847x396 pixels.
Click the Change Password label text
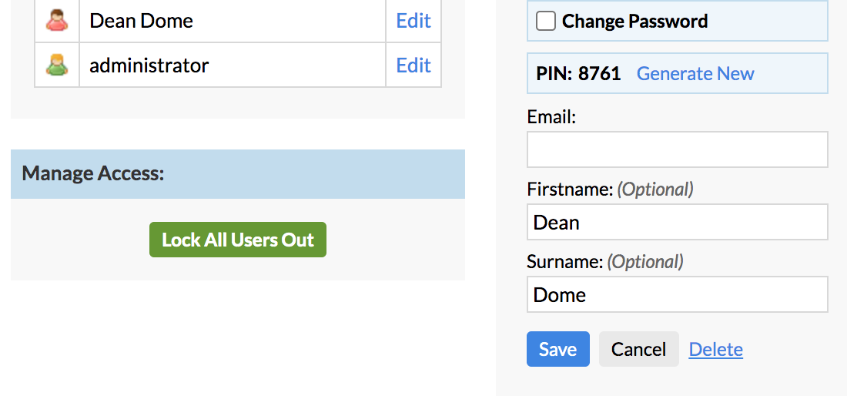[634, 21]
